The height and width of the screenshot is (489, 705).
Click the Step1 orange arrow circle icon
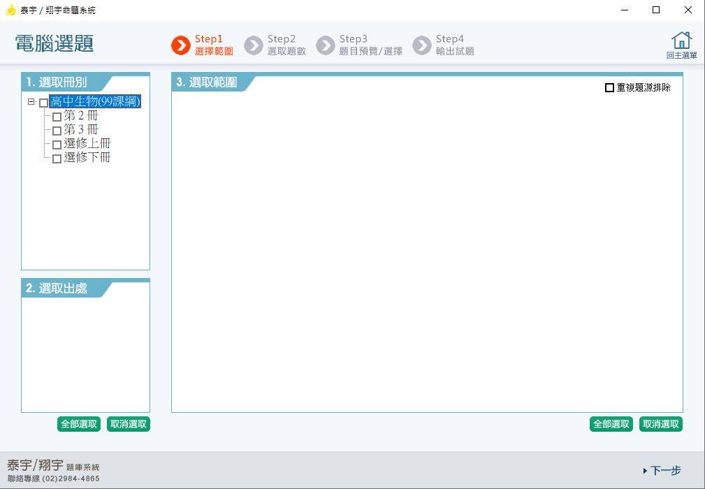point(181,45)
